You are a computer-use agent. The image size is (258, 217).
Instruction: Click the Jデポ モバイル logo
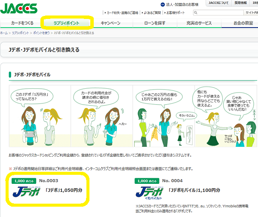pos(150,193)
